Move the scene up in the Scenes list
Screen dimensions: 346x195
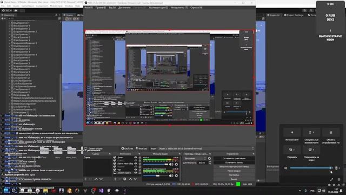96,179
